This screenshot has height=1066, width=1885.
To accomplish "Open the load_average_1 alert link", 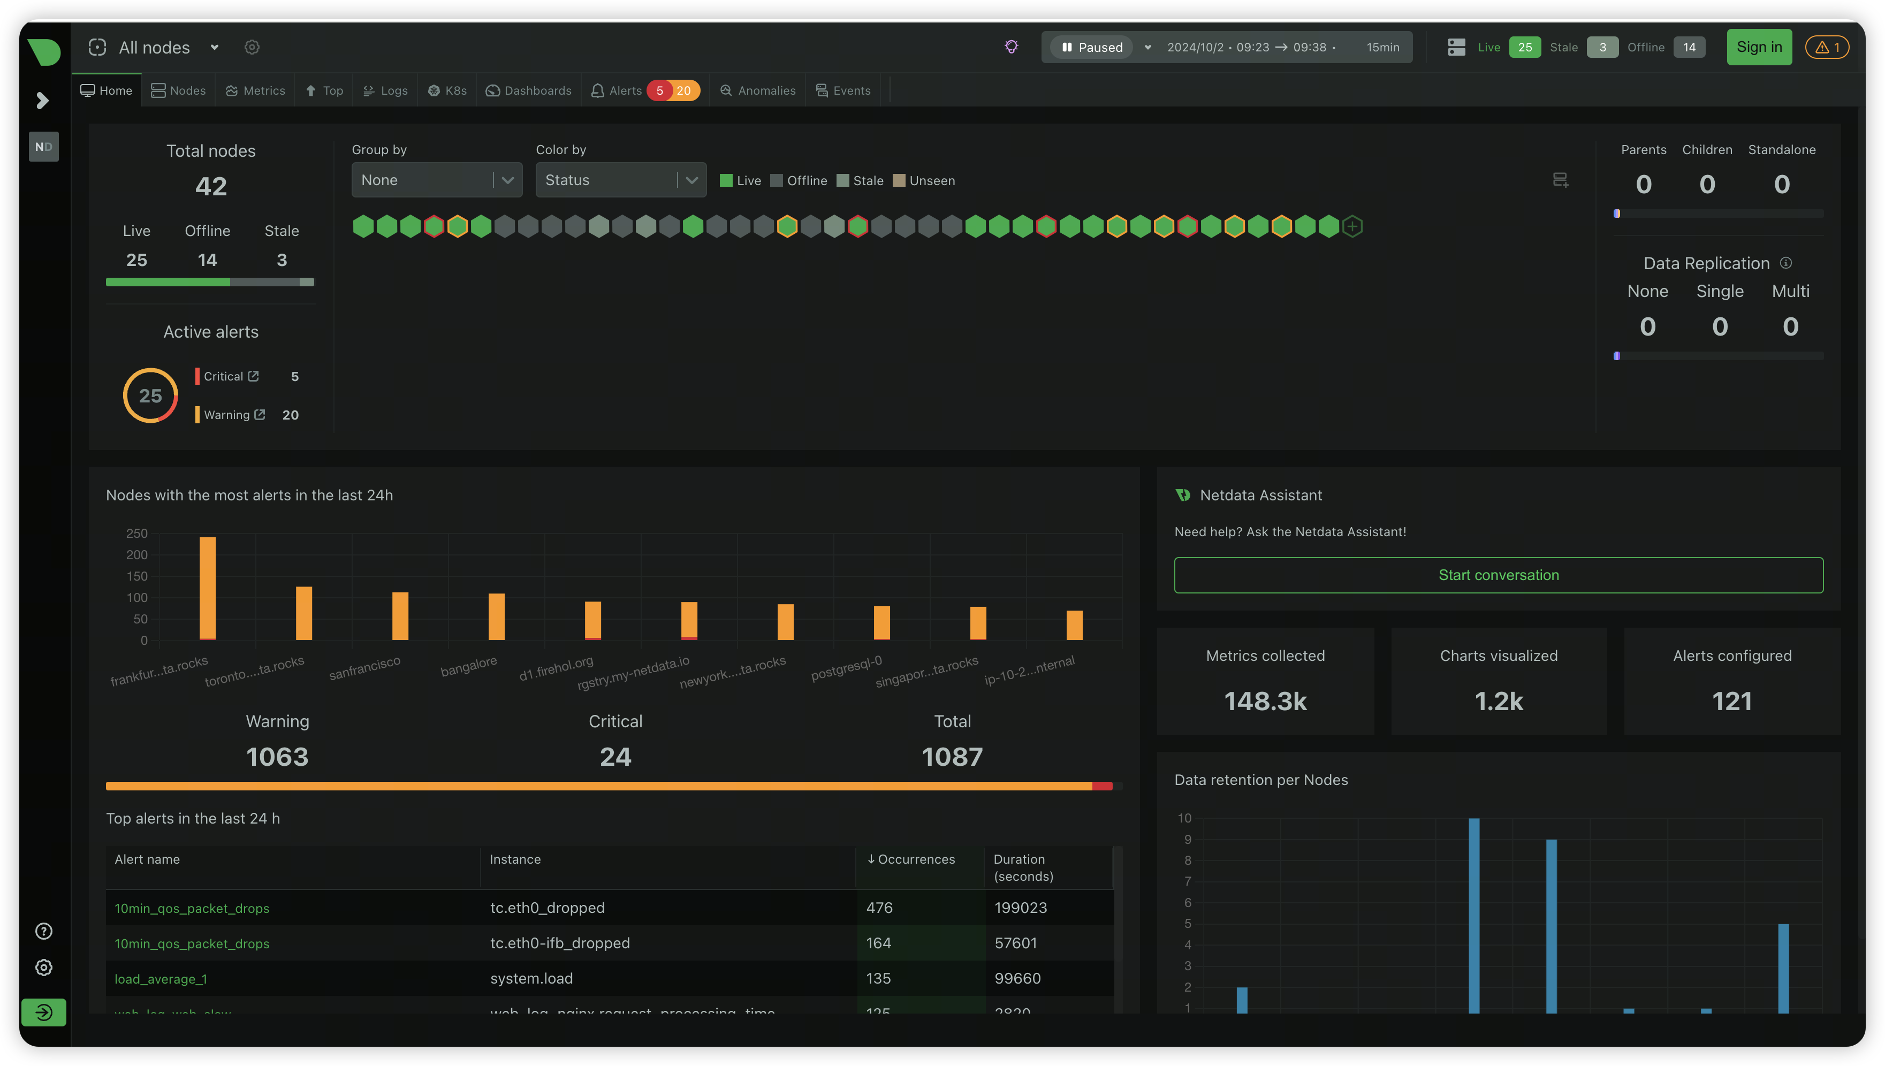I will tap(161, 979).
